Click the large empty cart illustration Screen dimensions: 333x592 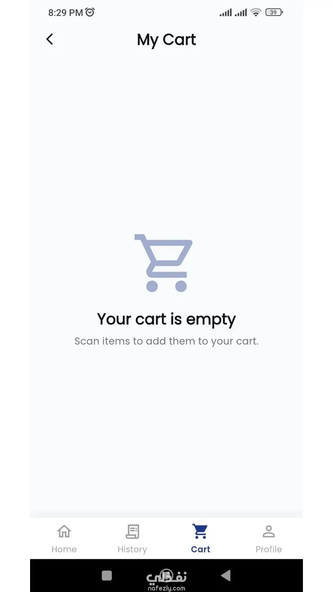164,263
